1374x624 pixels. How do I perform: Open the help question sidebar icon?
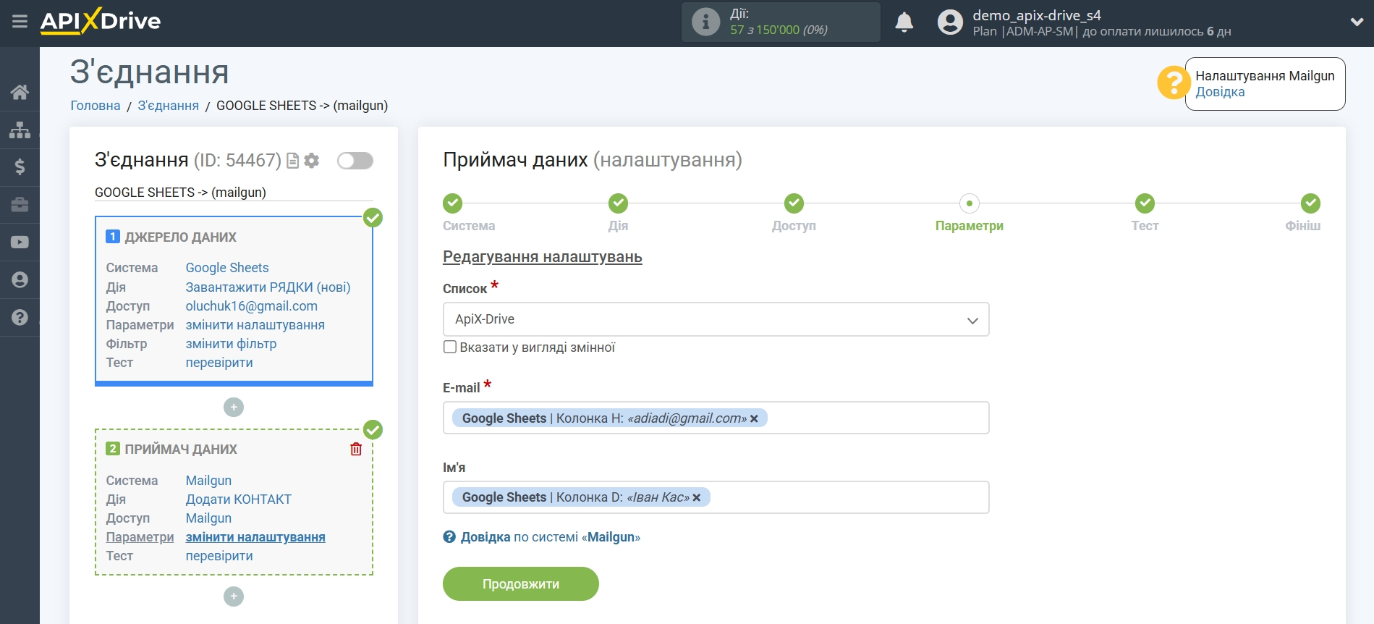pyautogui.click(x=20, y=318)
